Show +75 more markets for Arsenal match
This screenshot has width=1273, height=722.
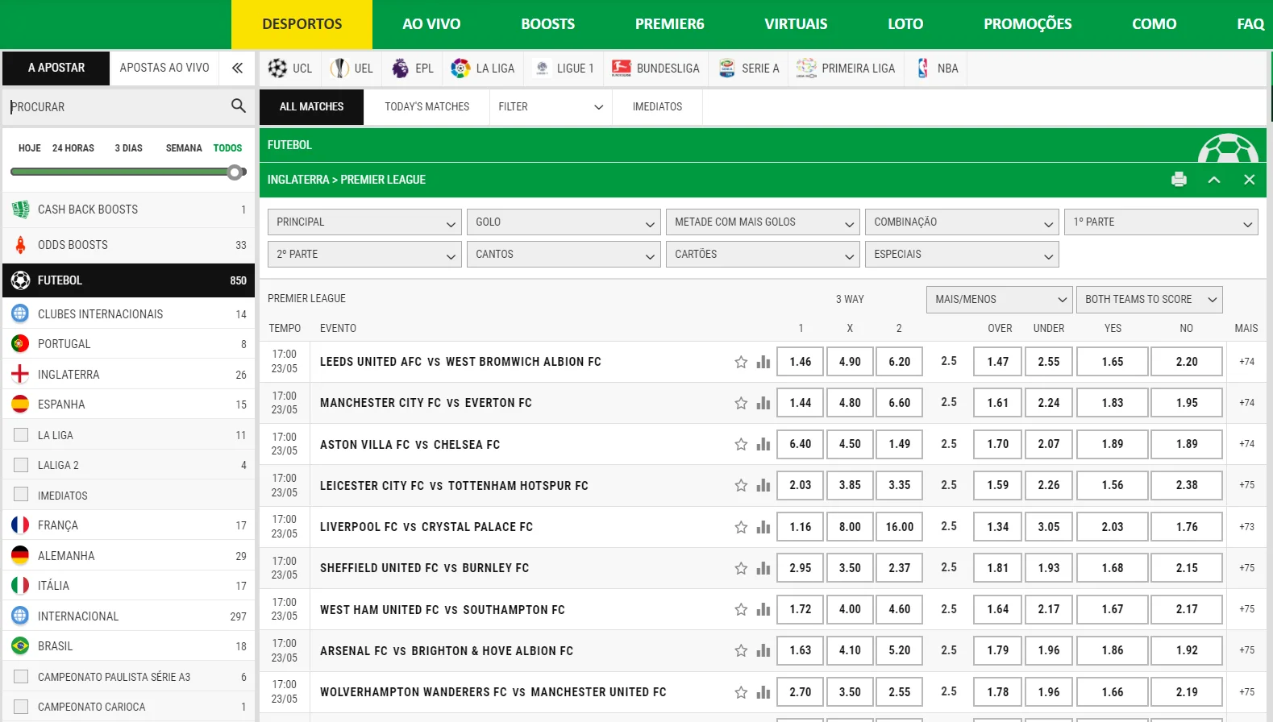click(1246, 650)
